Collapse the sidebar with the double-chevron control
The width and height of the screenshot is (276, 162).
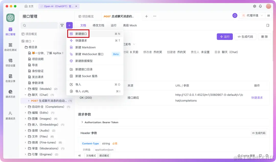pos(79,155)
